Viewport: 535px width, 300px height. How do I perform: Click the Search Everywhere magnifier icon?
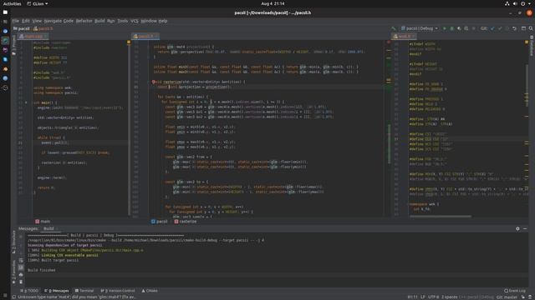531,28
